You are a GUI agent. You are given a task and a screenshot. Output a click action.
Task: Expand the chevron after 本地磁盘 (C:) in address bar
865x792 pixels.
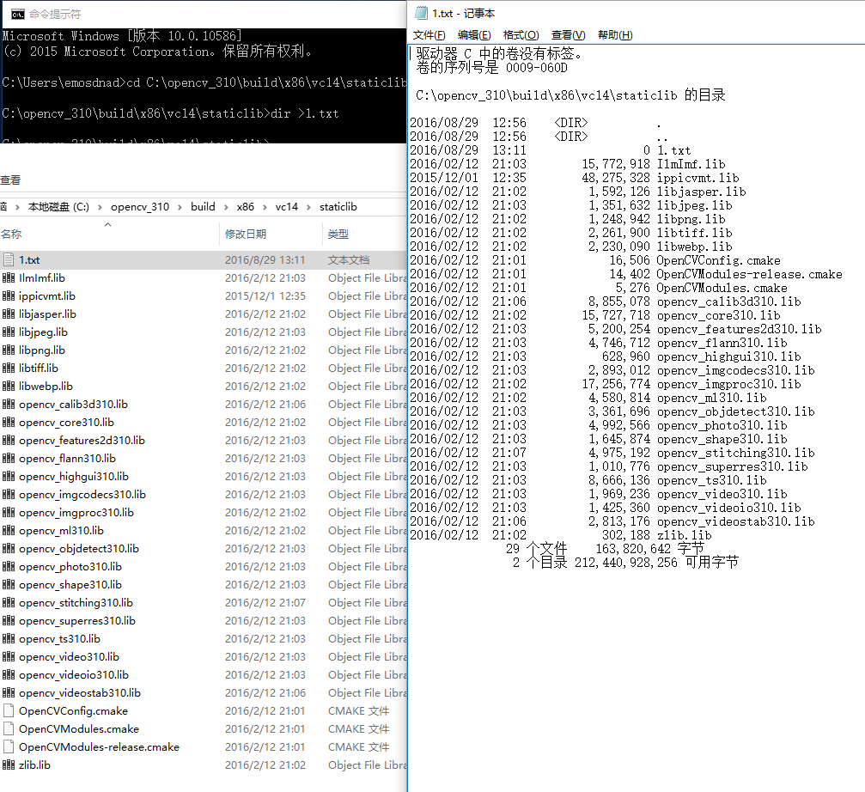click(100, 207)
